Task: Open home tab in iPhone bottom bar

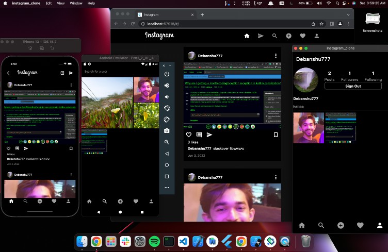Action: (x=11, y=201)
